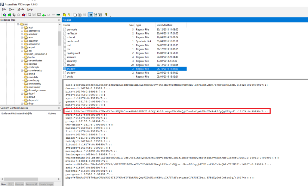
Task: Switch to Text view mode
Action: pyautogui.click(x=95, y=14)
